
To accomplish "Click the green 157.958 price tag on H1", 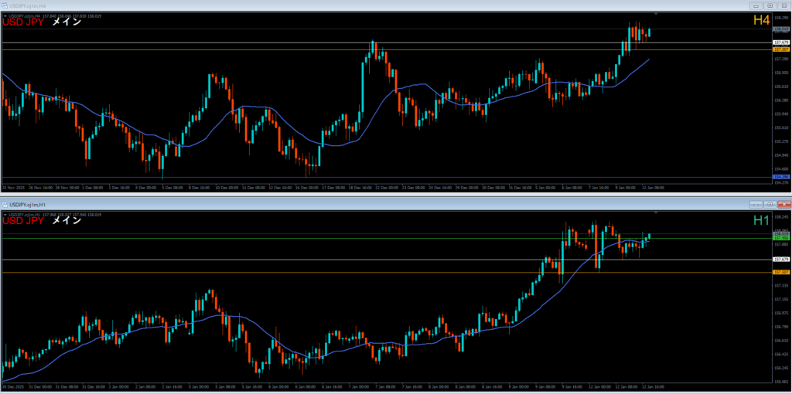I will click(780, 238).
